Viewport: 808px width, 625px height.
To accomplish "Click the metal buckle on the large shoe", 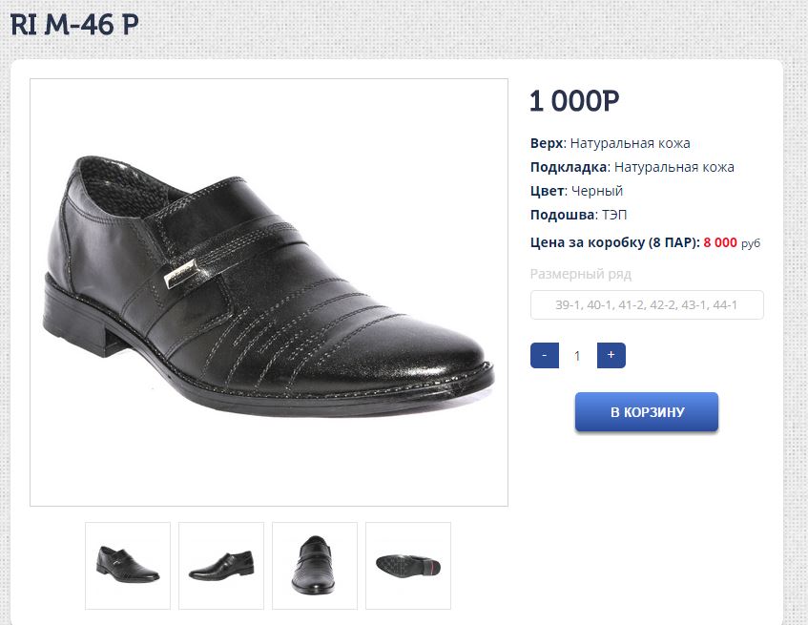I will 181,276.
